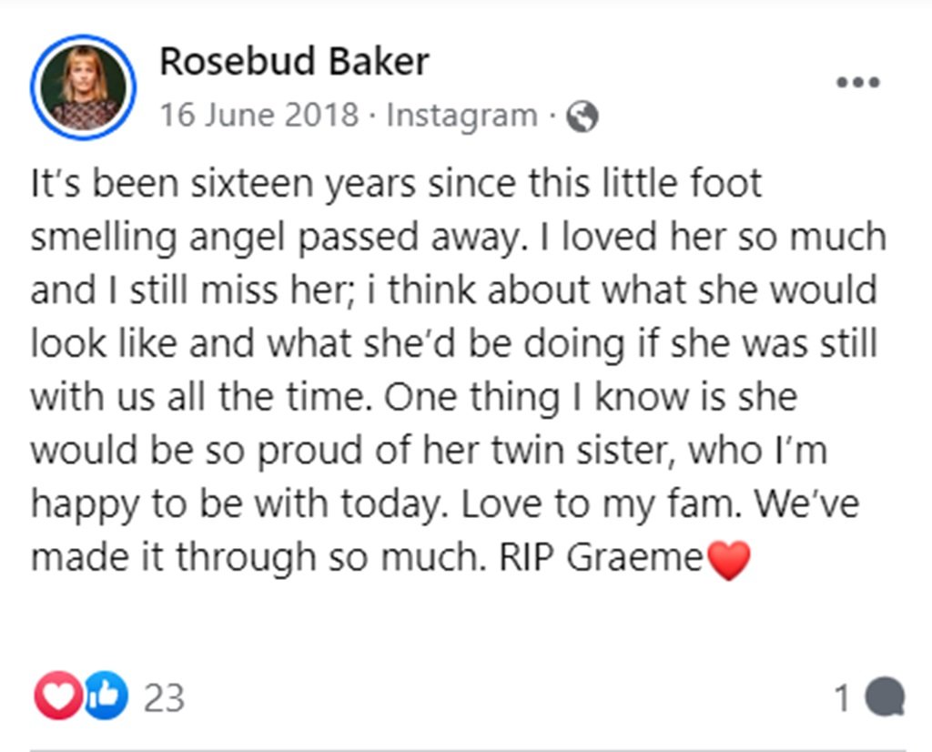Viewport: 932px width, 752px height.
Task: Expand the full reaction list via reaction icons
Action: coord(80,695)
